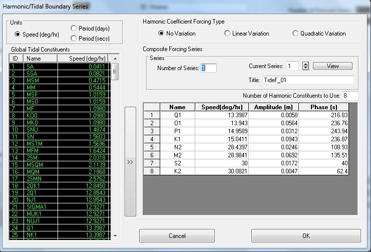Select MSQM constituent row

click(x=60, y=165)
